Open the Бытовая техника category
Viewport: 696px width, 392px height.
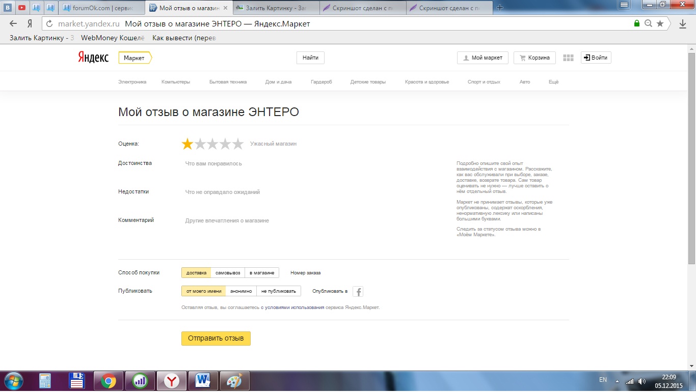228,82
